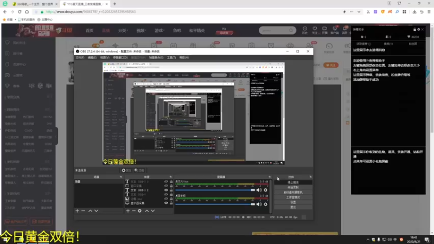Open OBS settings button in controls panel

(x=293, y=202)
